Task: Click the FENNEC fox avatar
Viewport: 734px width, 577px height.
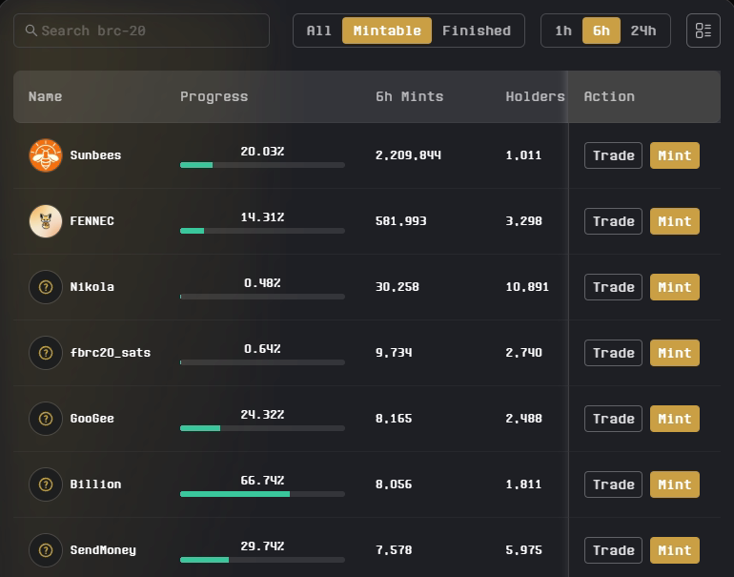Action: pos(46,221)
